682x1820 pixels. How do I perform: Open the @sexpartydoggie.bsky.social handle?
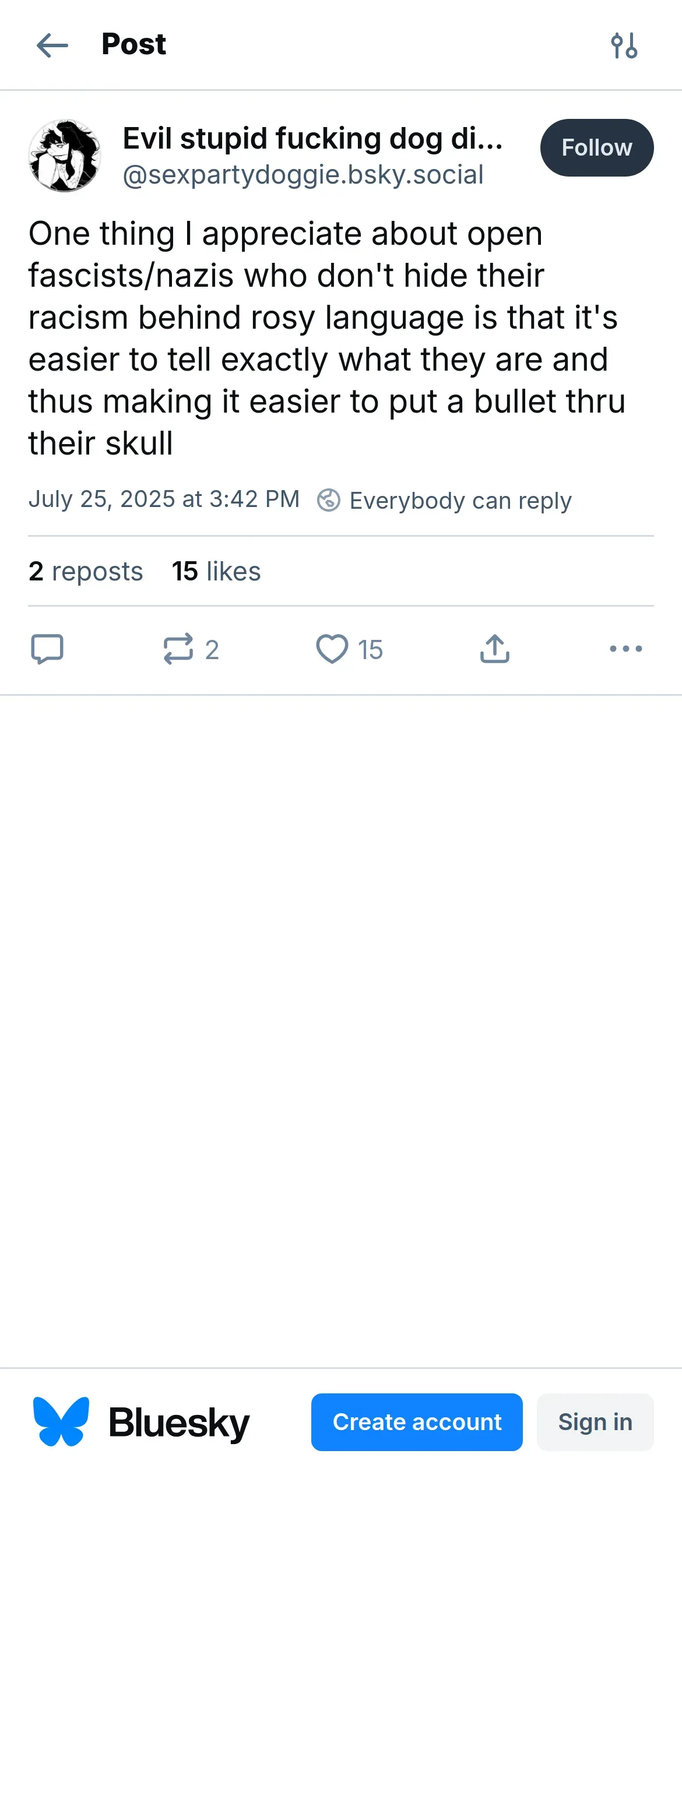point(303,174)
